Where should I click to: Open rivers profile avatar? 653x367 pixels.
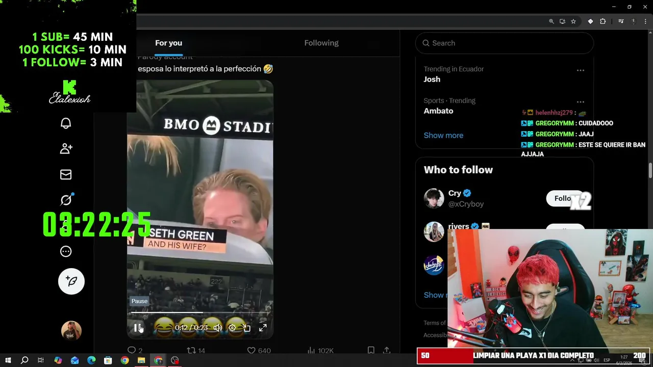pos(434,231)
